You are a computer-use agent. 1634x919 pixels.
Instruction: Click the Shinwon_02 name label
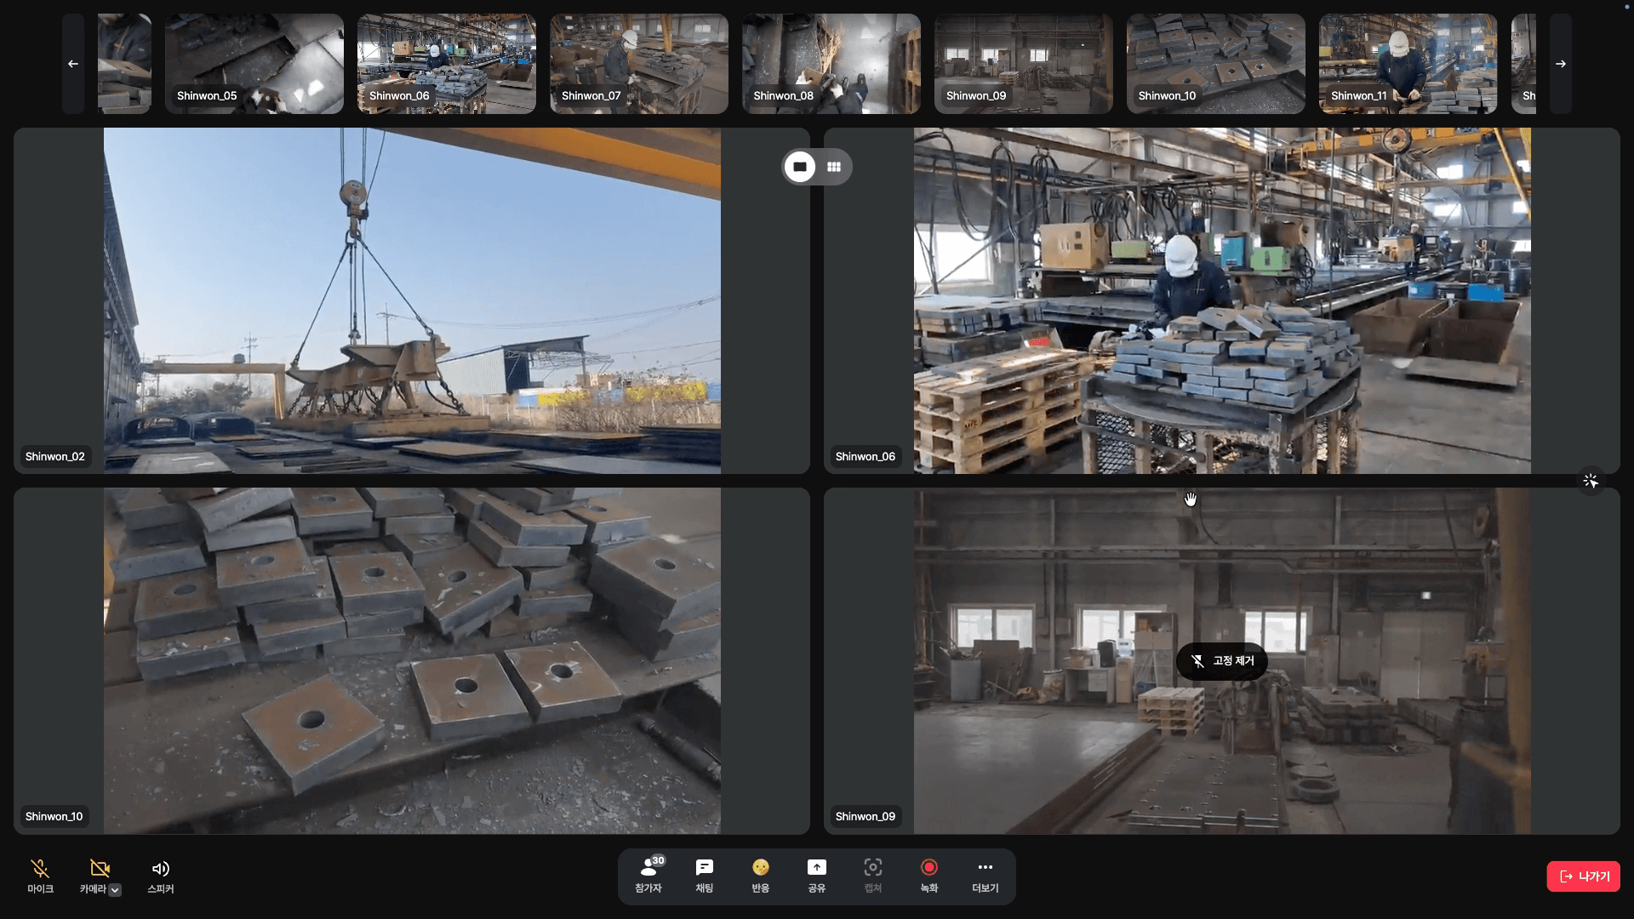(55, 457)
